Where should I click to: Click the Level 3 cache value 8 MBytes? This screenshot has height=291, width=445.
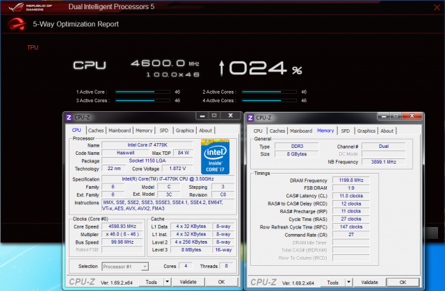pos(191,250)
